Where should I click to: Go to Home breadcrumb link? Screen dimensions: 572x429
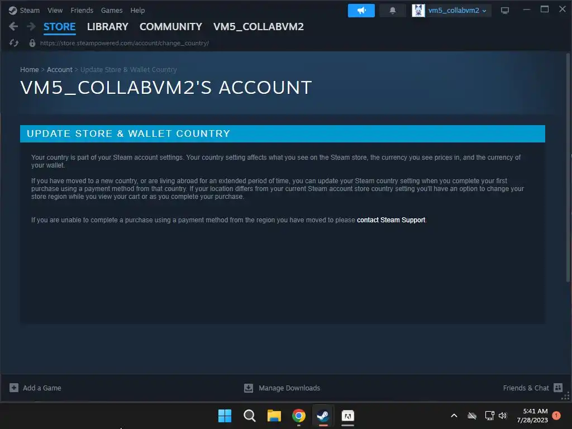pos(29,70)
